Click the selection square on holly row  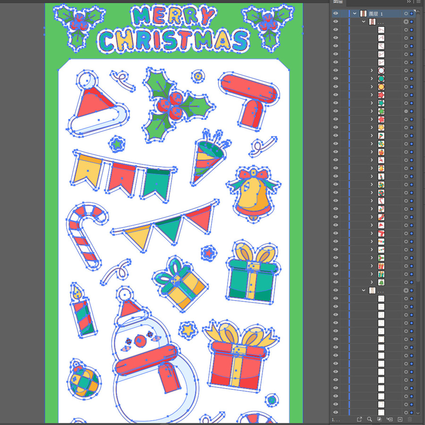tap(412, 258)
